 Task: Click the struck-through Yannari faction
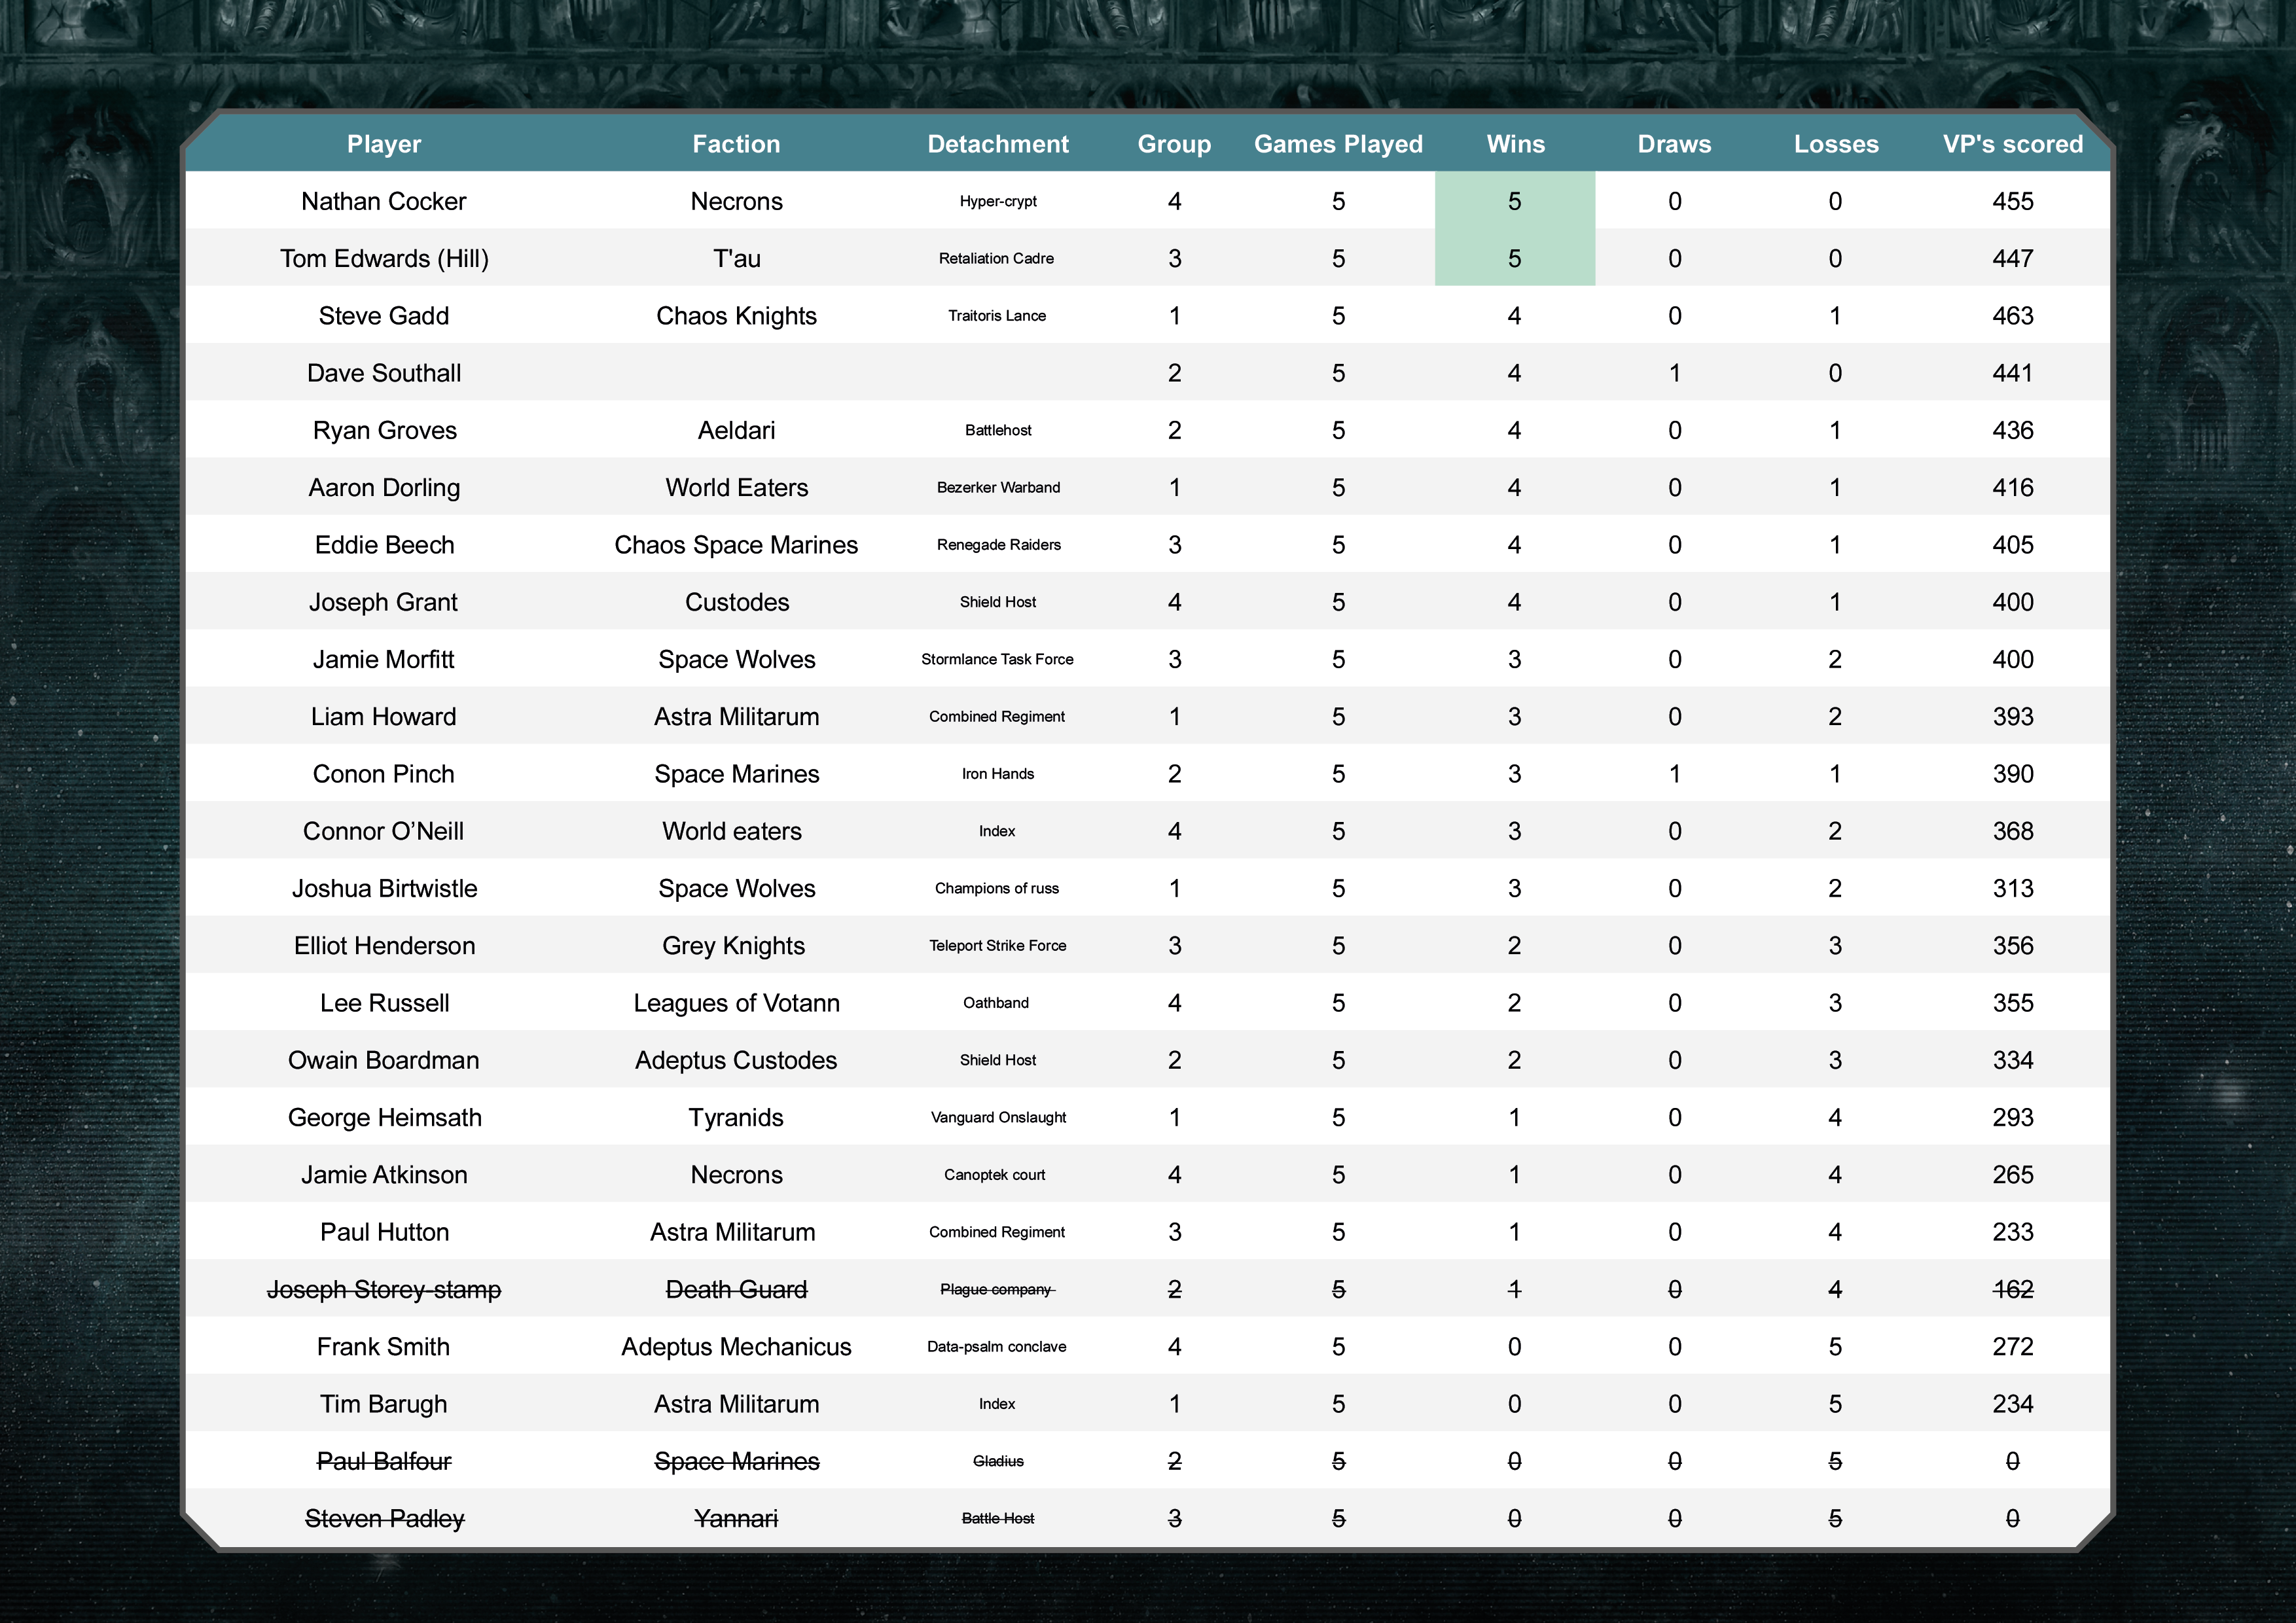(x=736, y=1519)
